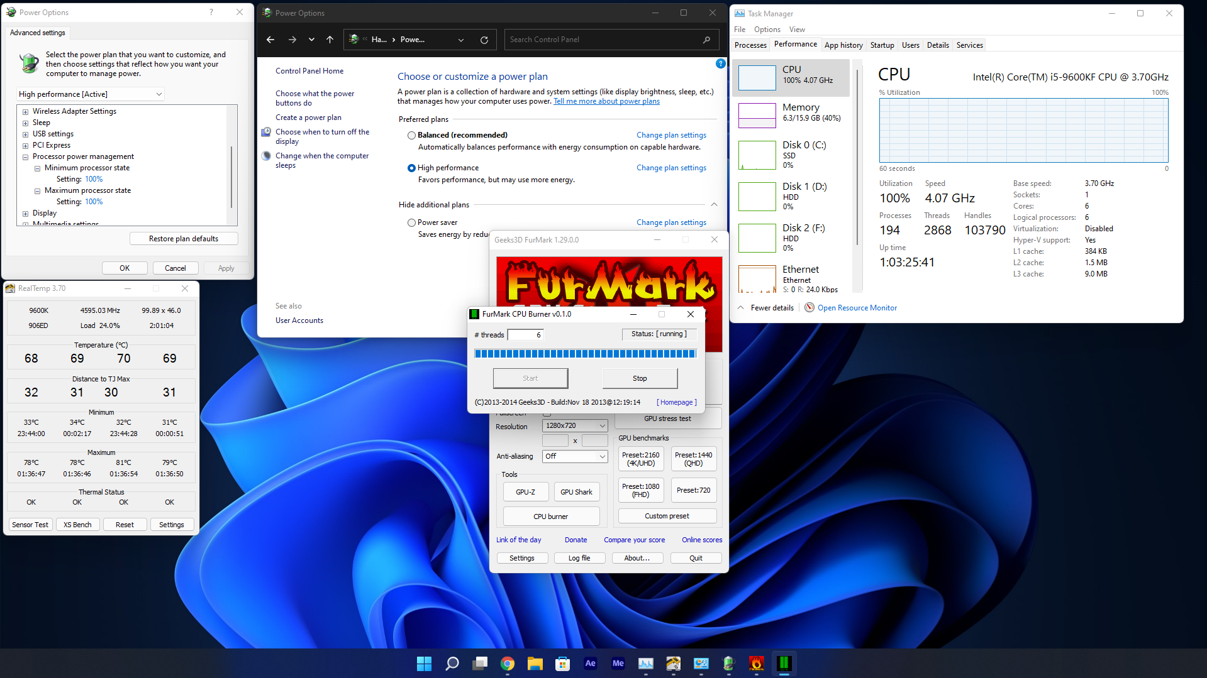Select Memory in Task Manager's sidebar
The height and width of the screenshot is (678, 1207).
pos(791,114)
